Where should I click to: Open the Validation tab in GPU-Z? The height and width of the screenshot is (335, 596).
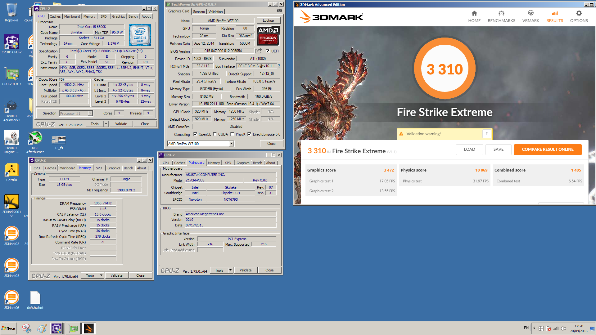tap(215, 12)
